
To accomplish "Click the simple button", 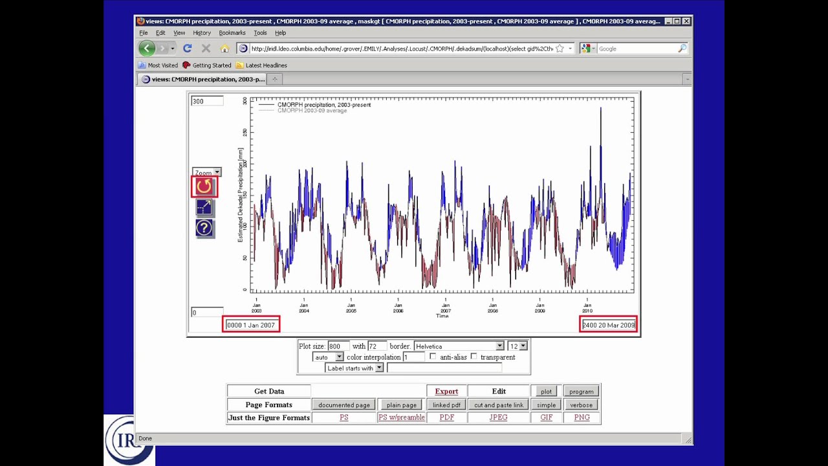I will (x=546, y=405).
